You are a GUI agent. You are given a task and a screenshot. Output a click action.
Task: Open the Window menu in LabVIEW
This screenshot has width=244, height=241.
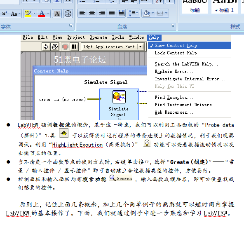(x=136, y=37)
